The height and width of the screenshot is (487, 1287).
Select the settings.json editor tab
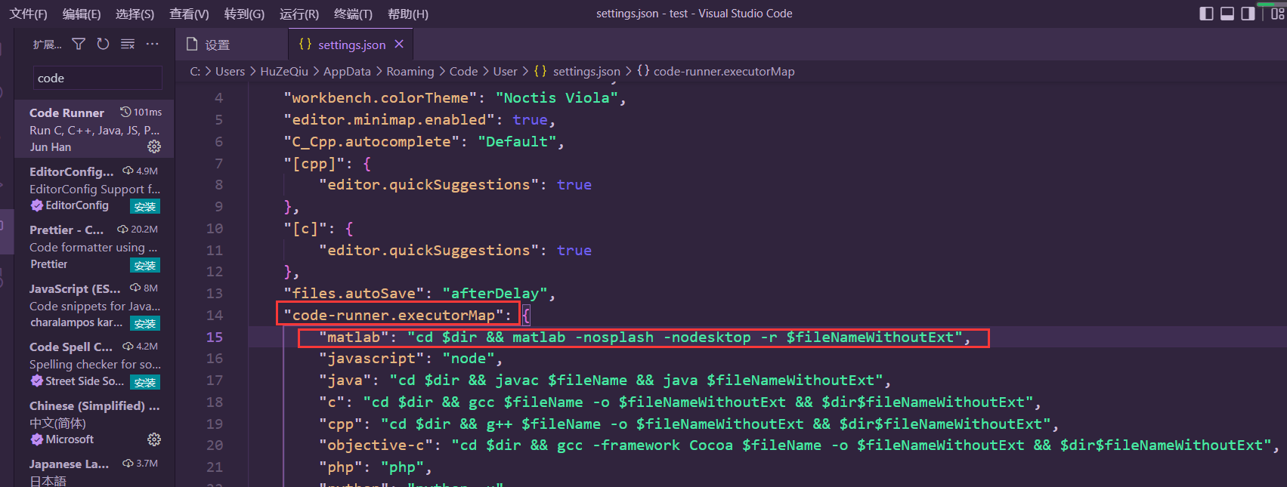(351, 45)
